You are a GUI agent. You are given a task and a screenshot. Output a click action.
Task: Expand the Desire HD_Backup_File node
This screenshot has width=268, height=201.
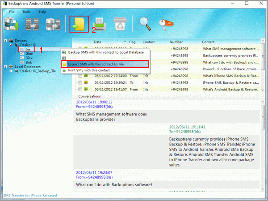coord(11,71)
